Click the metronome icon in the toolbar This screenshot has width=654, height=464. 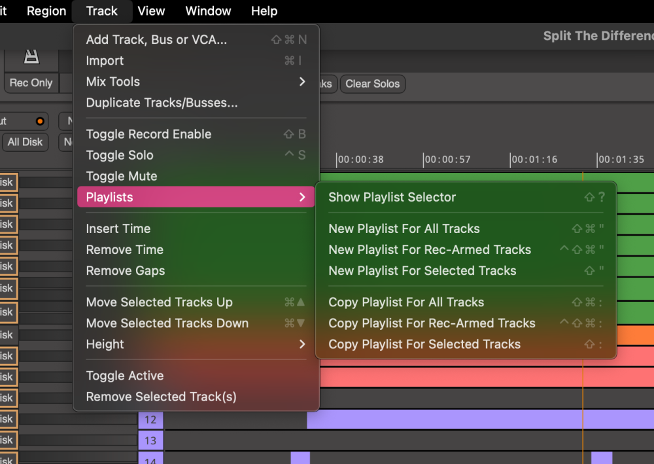pos(31,56)
